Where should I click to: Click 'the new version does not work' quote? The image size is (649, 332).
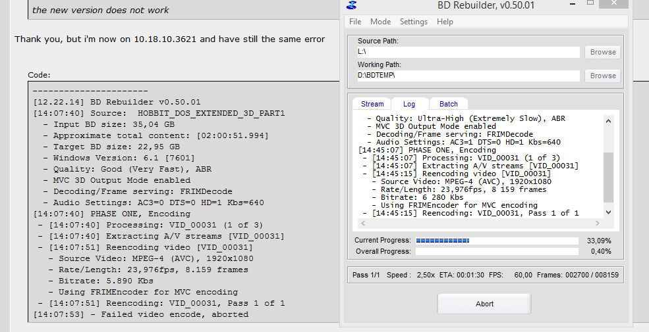tap(101, 10)
